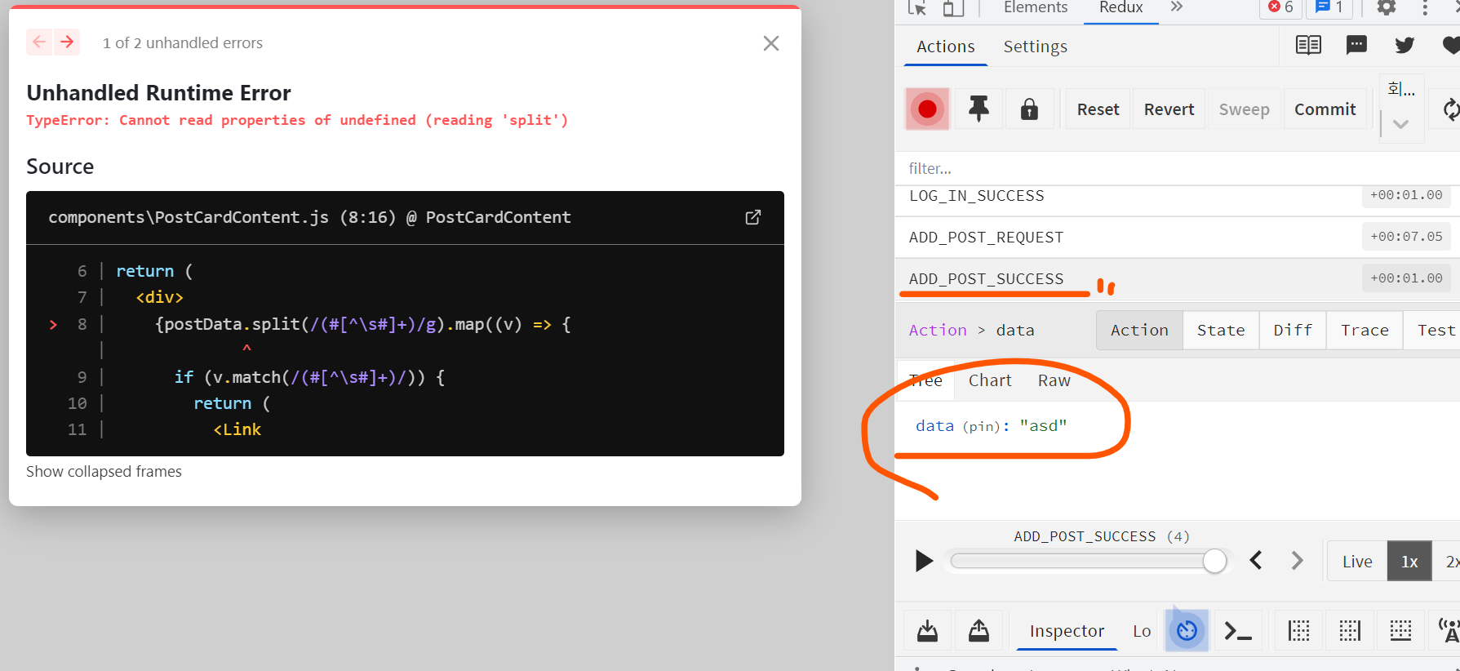
Task: Go to previous unhandled error arrow
Action: (39, 42)
